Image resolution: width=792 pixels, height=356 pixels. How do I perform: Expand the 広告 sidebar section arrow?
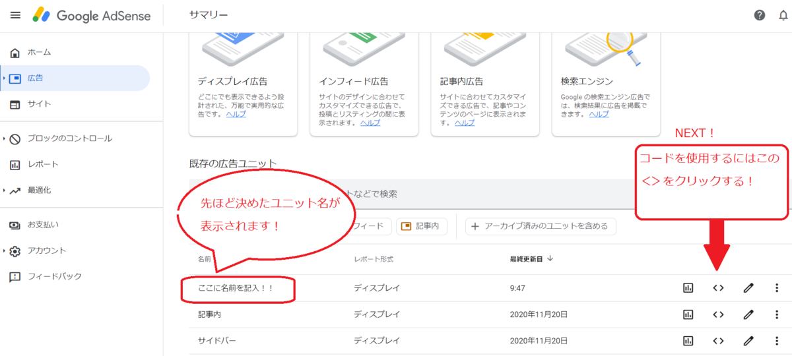[4, 78]
